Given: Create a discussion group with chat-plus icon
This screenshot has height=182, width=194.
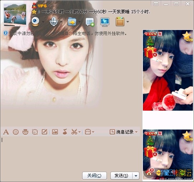Looking at the screenshot, I should (x=90, y=22).
